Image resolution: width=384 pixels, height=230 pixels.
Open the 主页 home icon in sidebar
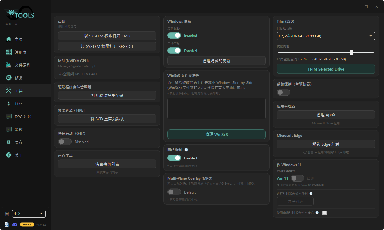point(9,39)
